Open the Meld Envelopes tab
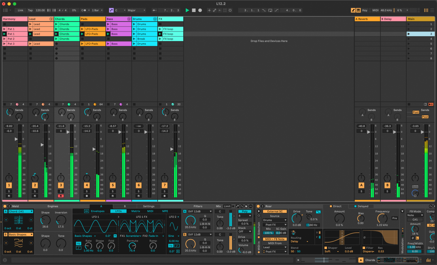 (x=98, y=211)
